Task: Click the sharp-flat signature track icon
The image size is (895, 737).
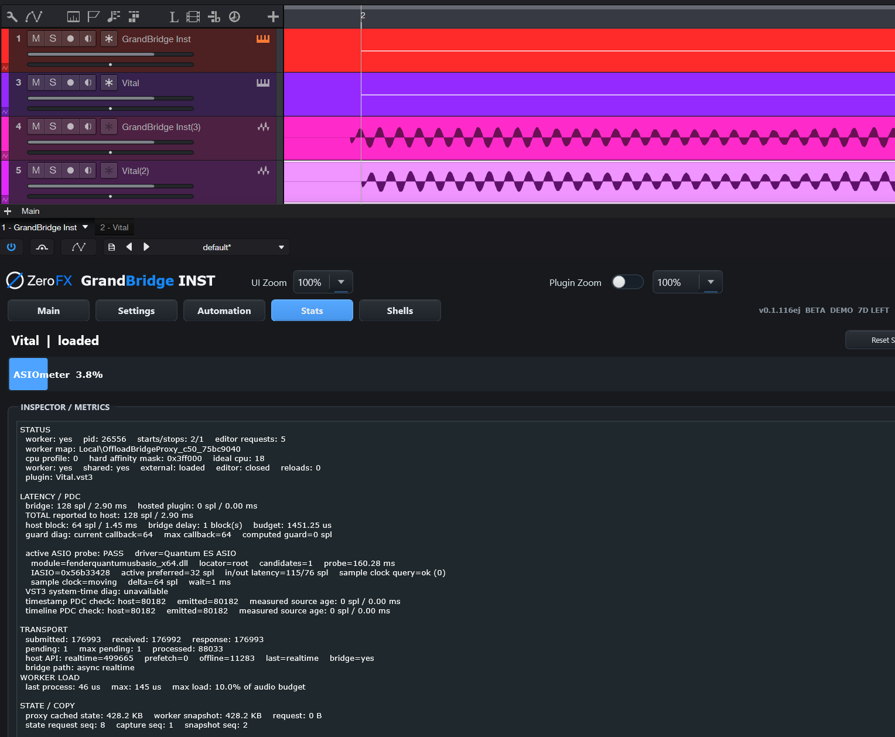Action: tap(214, 17)
